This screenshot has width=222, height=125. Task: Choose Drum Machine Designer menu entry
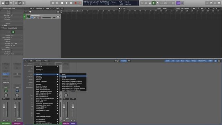(x=46, y=117)
